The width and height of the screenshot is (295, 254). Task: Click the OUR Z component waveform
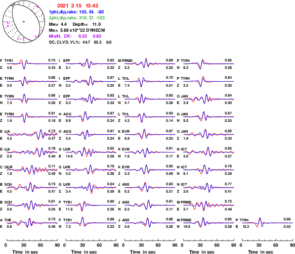(32, 170)
